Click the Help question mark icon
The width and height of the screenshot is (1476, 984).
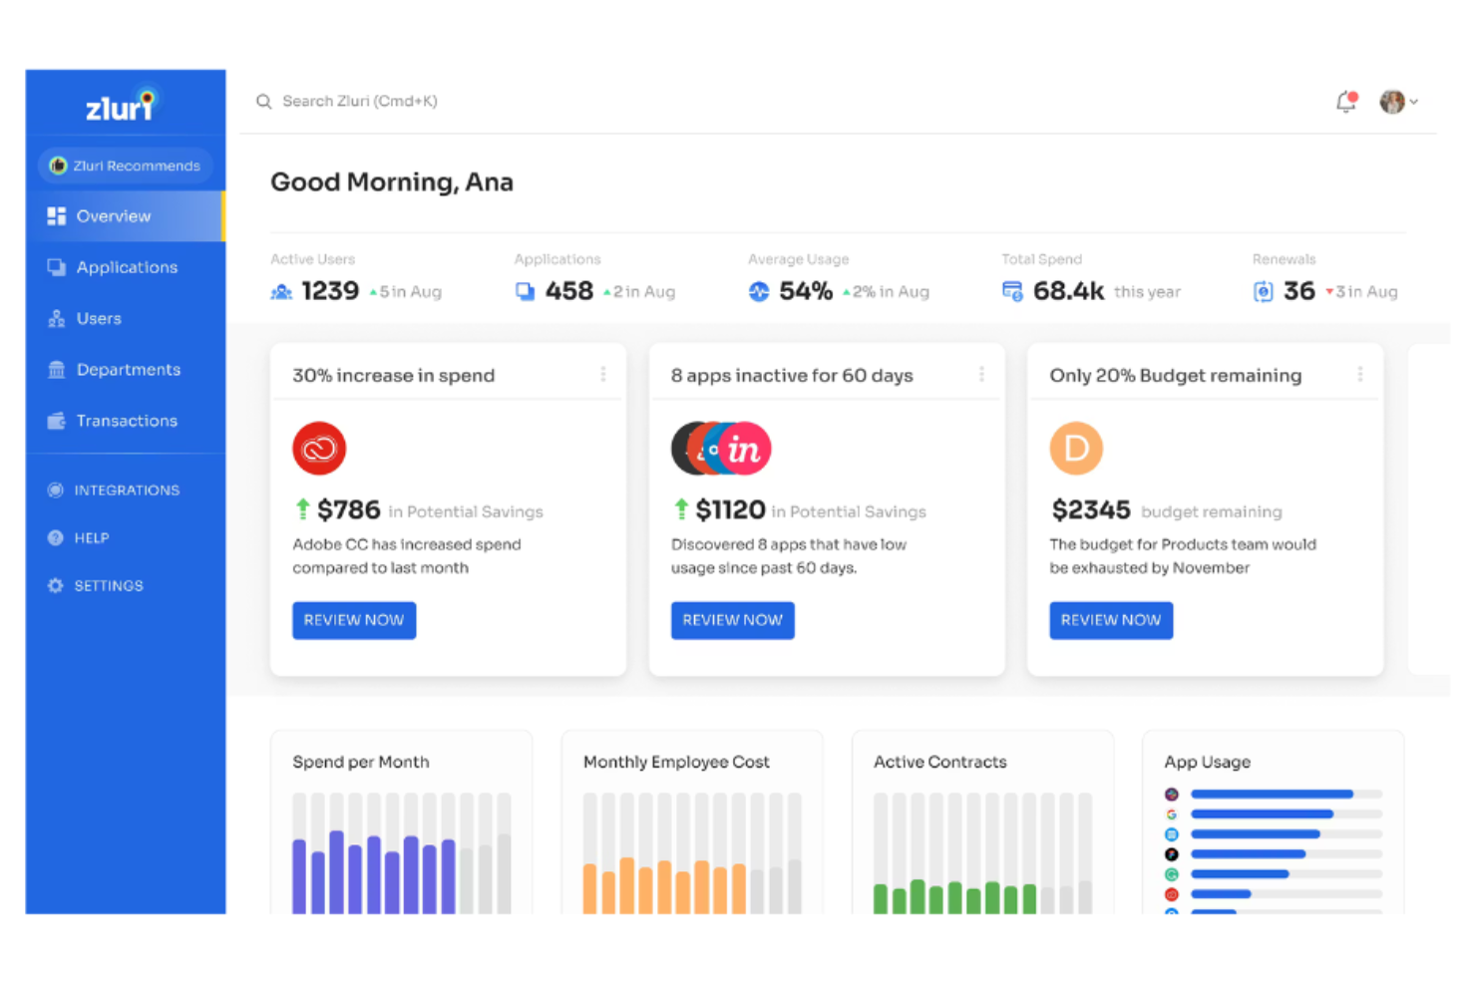pos(56,538)
